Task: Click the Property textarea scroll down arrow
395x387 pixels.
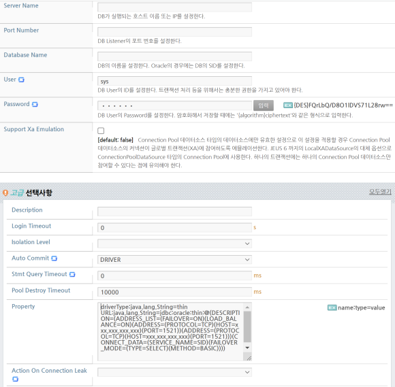Action: coord(247,348)
